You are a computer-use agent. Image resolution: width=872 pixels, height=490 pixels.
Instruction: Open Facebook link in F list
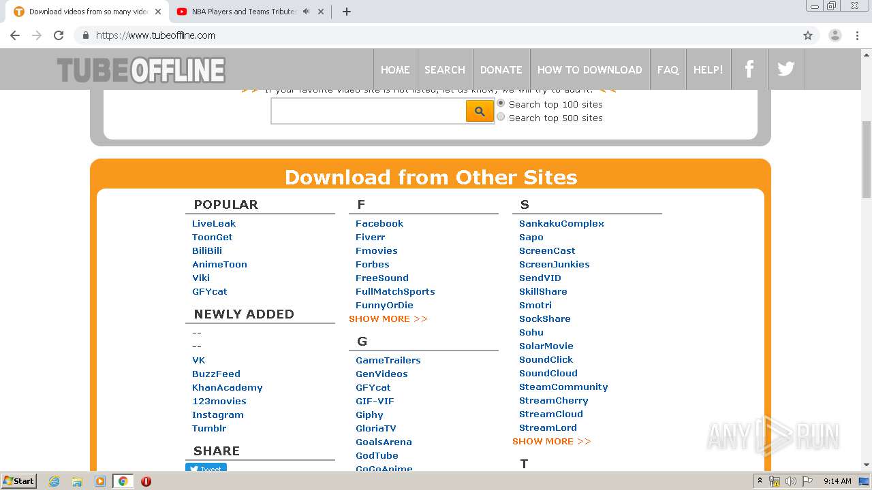coord(379,223)
